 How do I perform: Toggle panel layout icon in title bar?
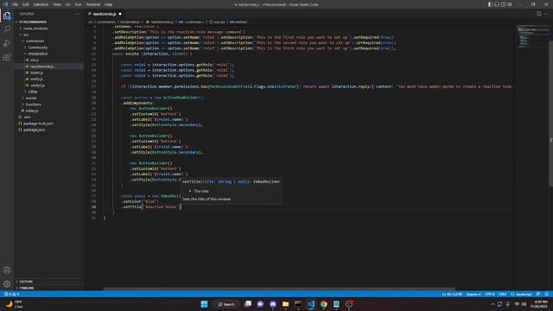click(x=497, y=4)
